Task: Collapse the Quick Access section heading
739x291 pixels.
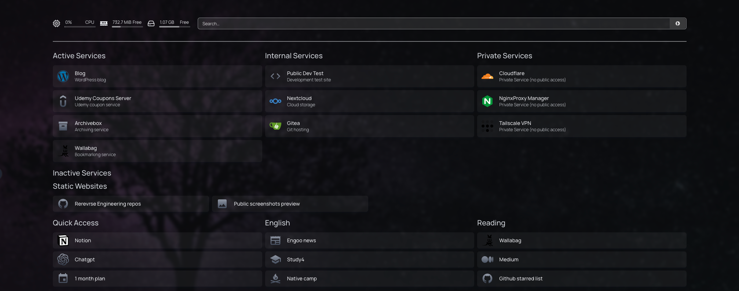Action: [76, 223]
